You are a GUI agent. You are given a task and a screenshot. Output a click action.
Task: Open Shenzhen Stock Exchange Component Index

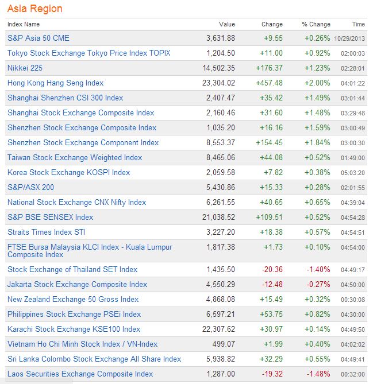(x=83, y=142)
